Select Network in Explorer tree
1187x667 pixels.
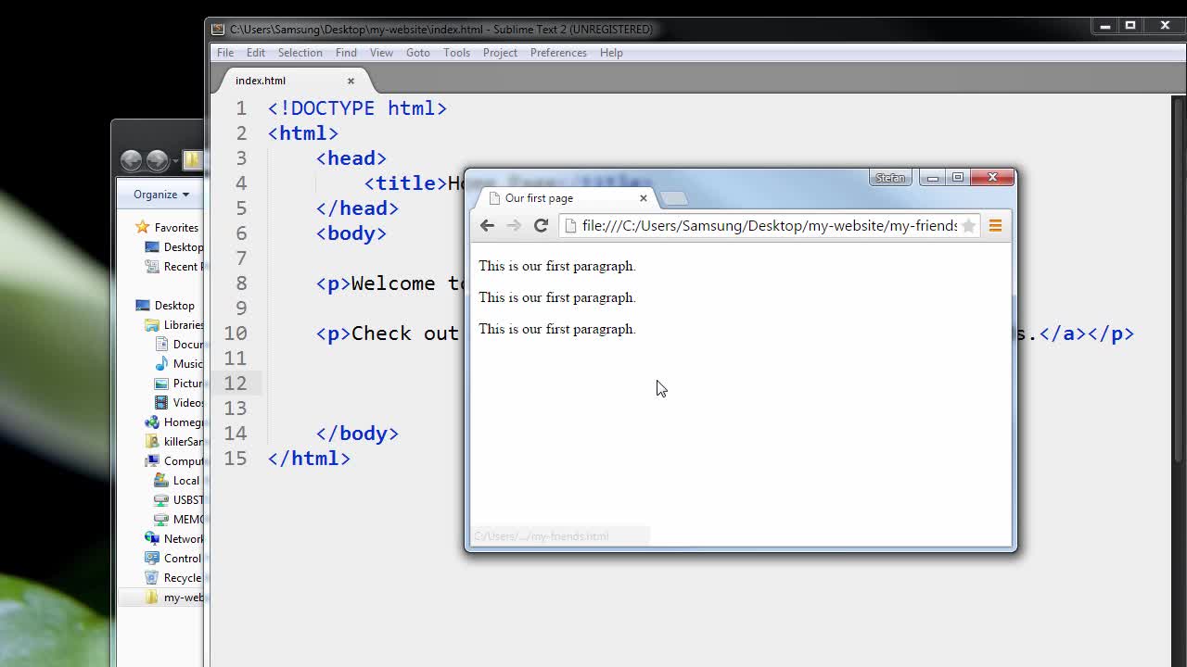coord(174,539)
